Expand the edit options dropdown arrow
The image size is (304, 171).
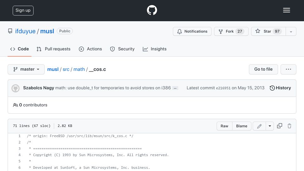(270, 126)
